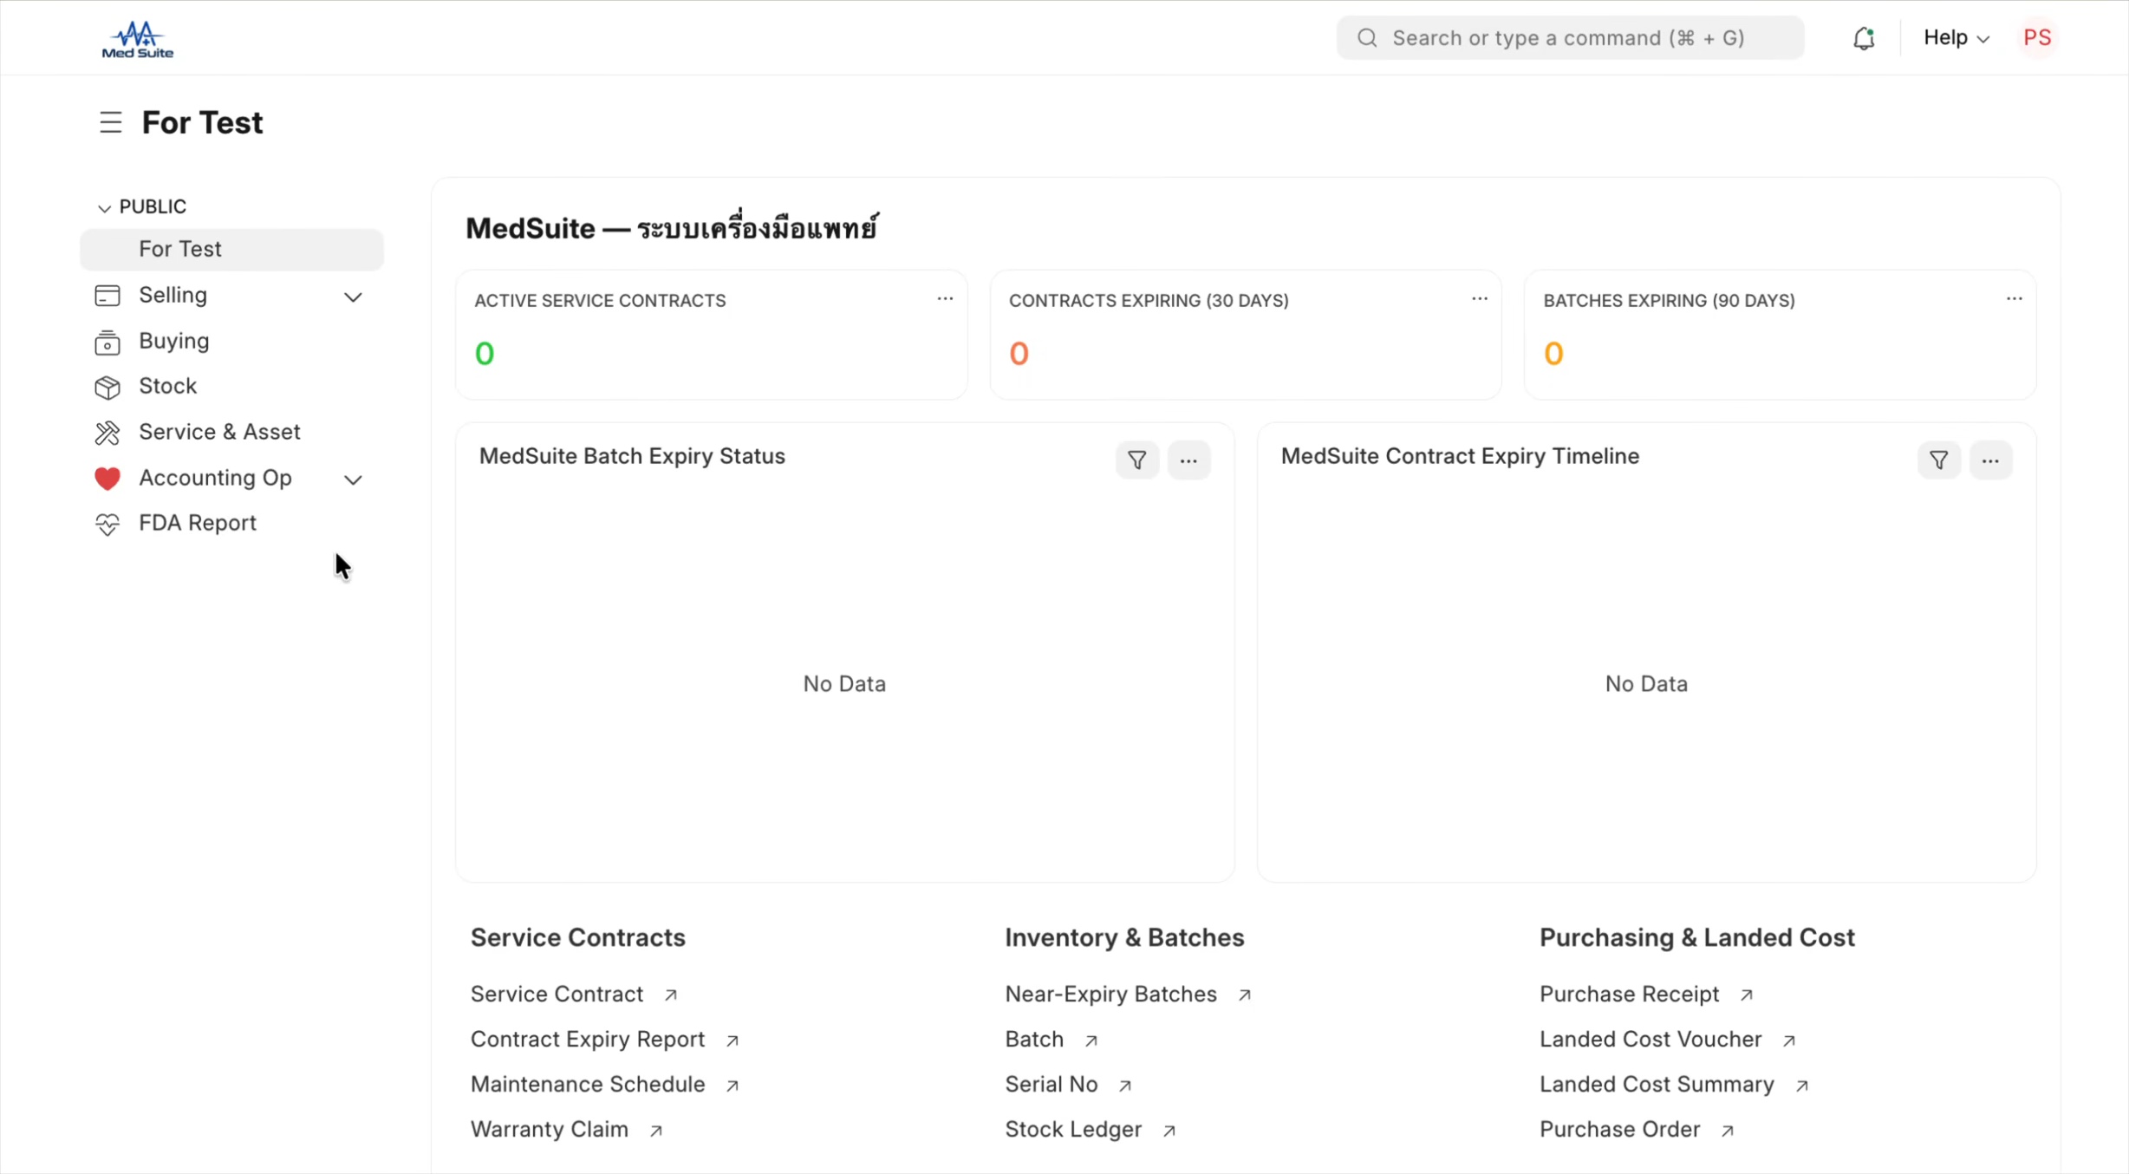
Task: Click arrow icon beside Landed Cost Voucher
Action: 1789,1040
